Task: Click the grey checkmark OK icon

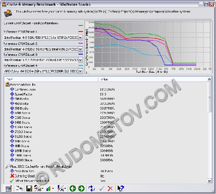Action: (102, 189)
